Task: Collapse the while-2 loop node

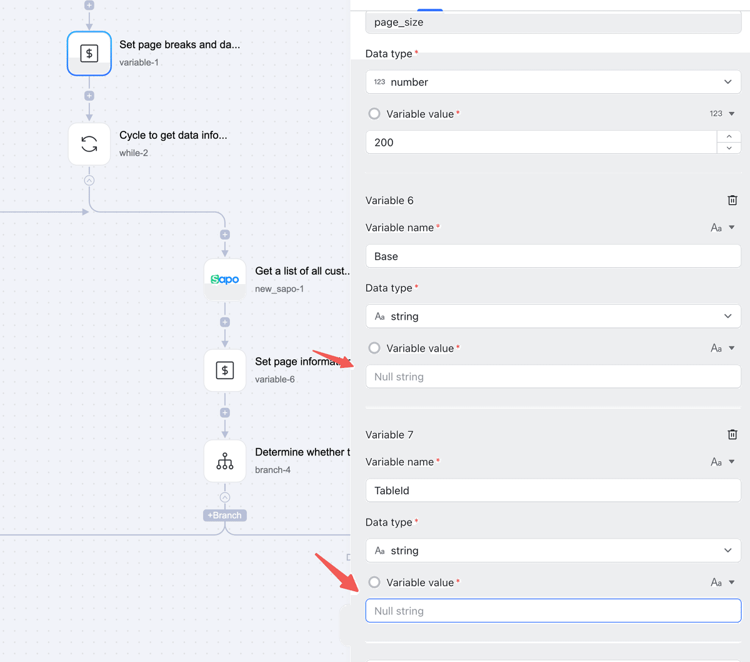Action: pos(89,180)
